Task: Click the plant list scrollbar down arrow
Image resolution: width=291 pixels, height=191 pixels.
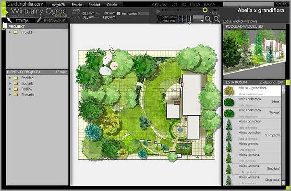Action: [x=283, y=183]
